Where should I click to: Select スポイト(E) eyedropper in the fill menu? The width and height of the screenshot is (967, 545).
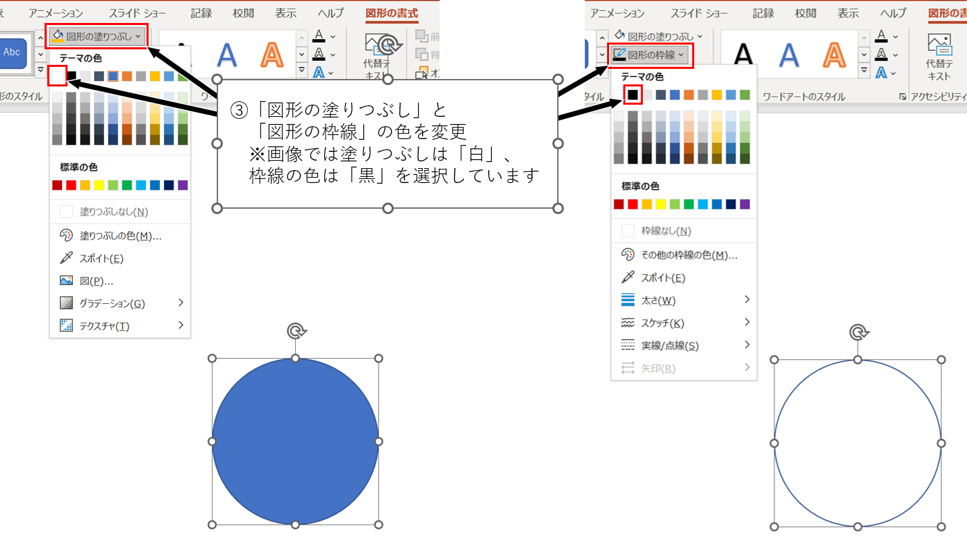tap(120, 258)
